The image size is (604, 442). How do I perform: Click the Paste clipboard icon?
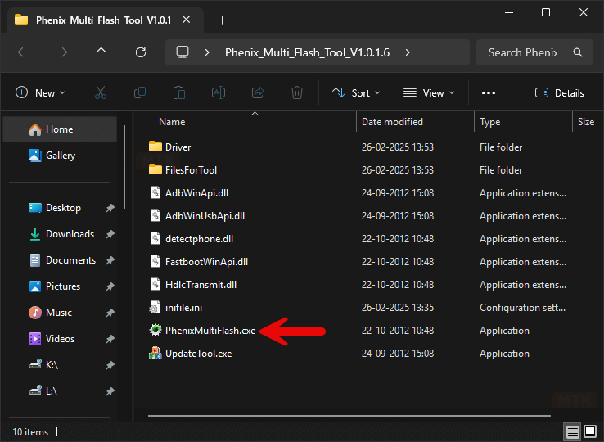[x=179, y=93]
